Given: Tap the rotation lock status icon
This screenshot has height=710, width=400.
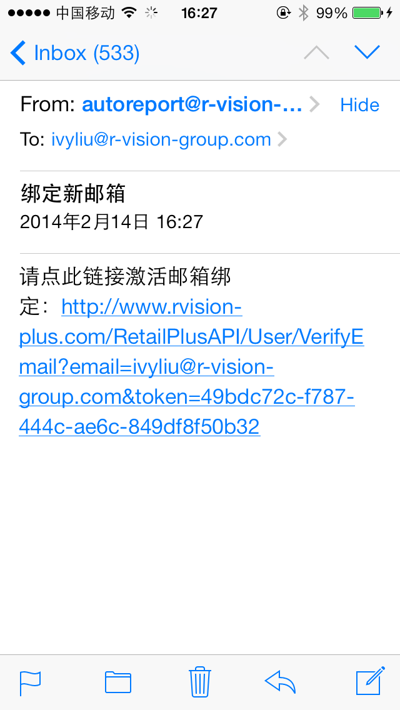Looking at the screenshot, I should pos(283,13).
